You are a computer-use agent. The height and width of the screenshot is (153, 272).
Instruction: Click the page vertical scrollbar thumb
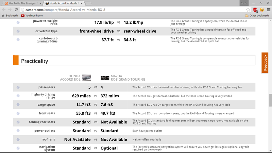click(270, 100)
